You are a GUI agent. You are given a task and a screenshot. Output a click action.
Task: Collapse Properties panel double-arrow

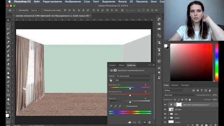149,65
